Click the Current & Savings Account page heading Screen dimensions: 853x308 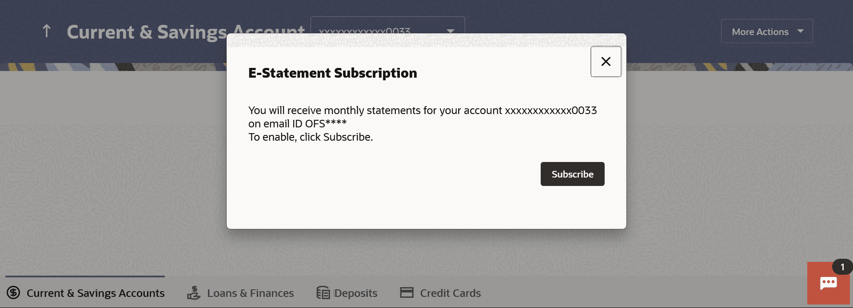click(147, 32)
